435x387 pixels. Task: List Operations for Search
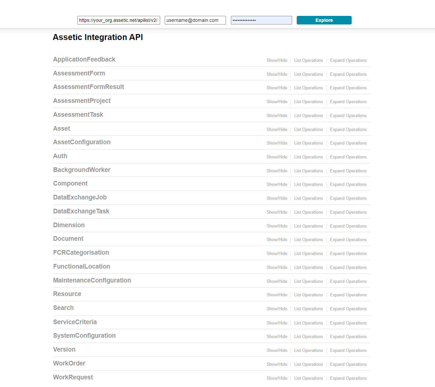pyautogui.click(x=308, y=309)
